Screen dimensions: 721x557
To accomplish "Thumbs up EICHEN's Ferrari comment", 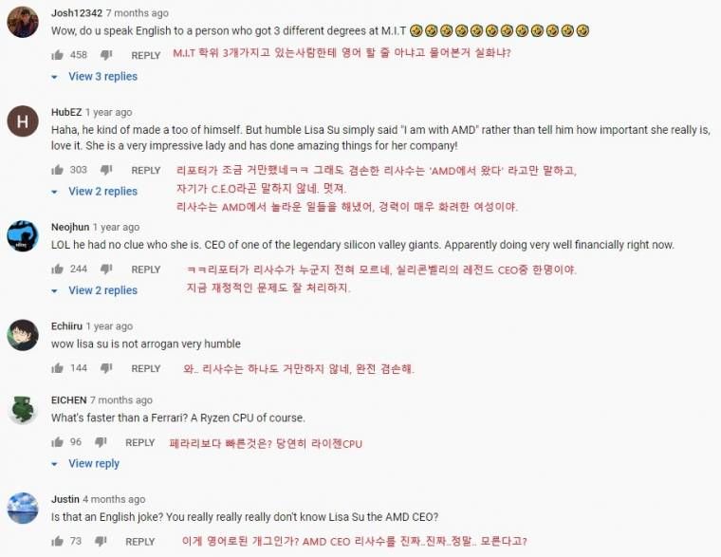I will click(58, 442).
